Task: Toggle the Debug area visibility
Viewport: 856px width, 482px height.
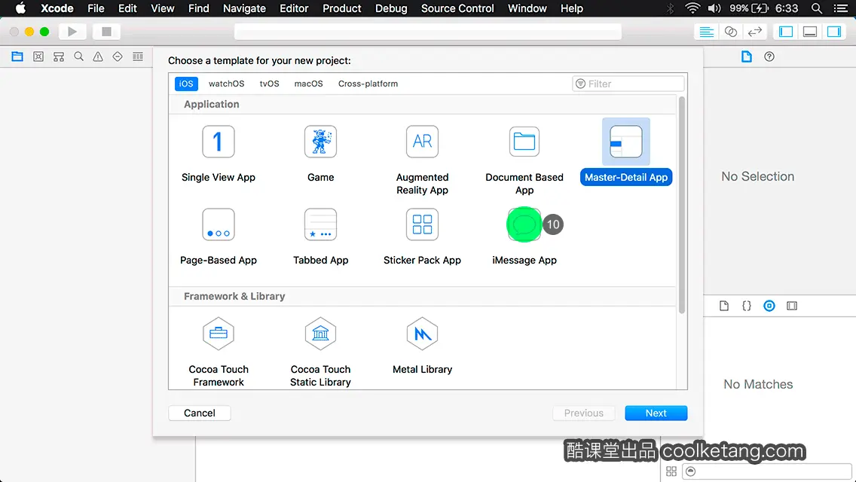Action: coord(809,32)
